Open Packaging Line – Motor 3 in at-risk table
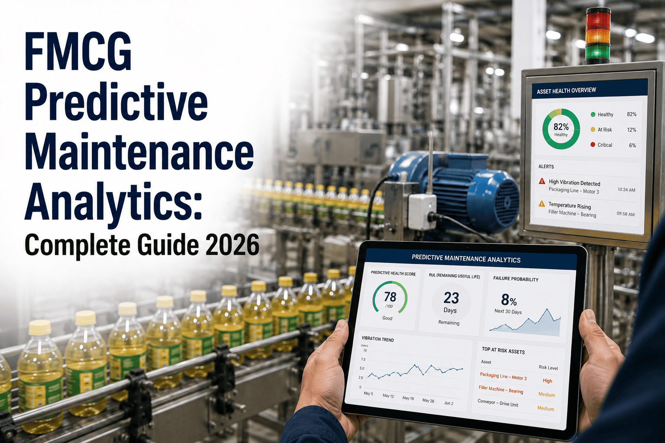Image resolution: width=665 pixels, height=443 pixels. click(x=503, y=376)
